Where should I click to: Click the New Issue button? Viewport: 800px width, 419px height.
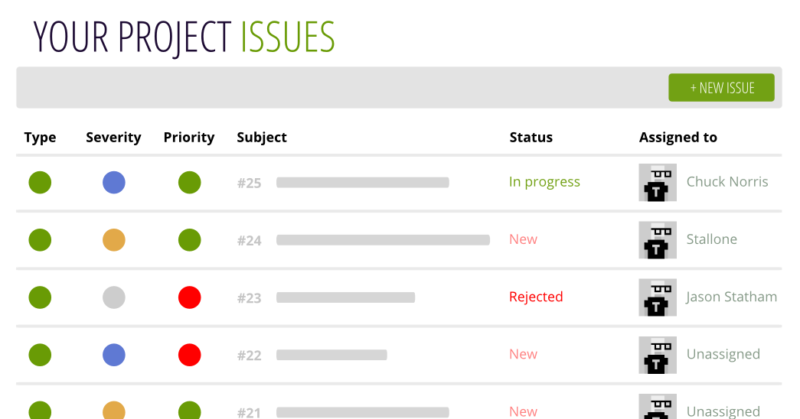click(x=721, y=88)
